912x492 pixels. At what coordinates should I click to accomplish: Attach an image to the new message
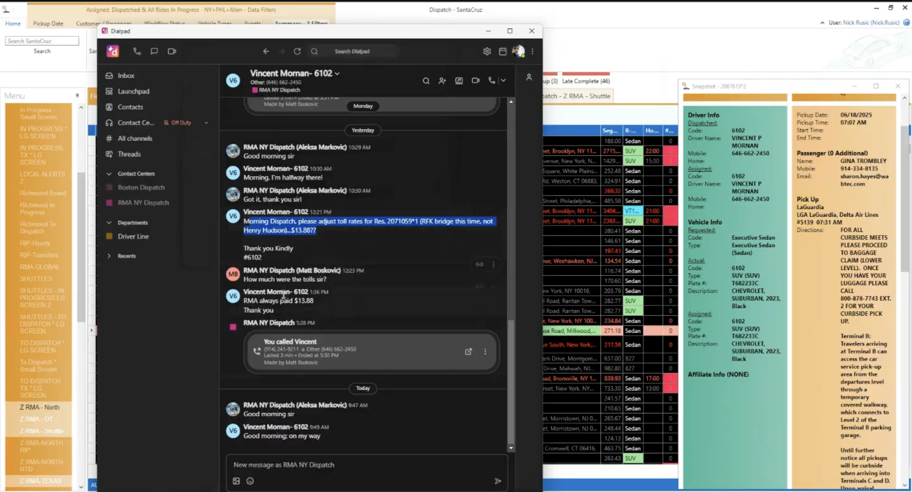pos(237,481)
